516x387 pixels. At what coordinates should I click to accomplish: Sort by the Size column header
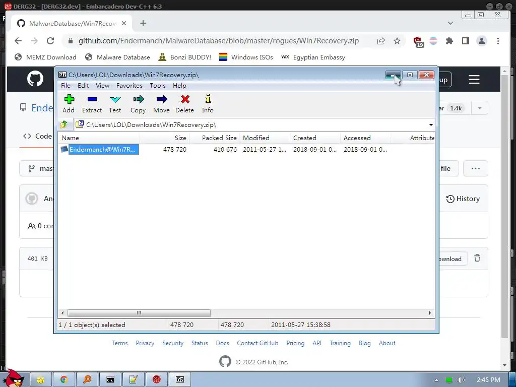164,138
